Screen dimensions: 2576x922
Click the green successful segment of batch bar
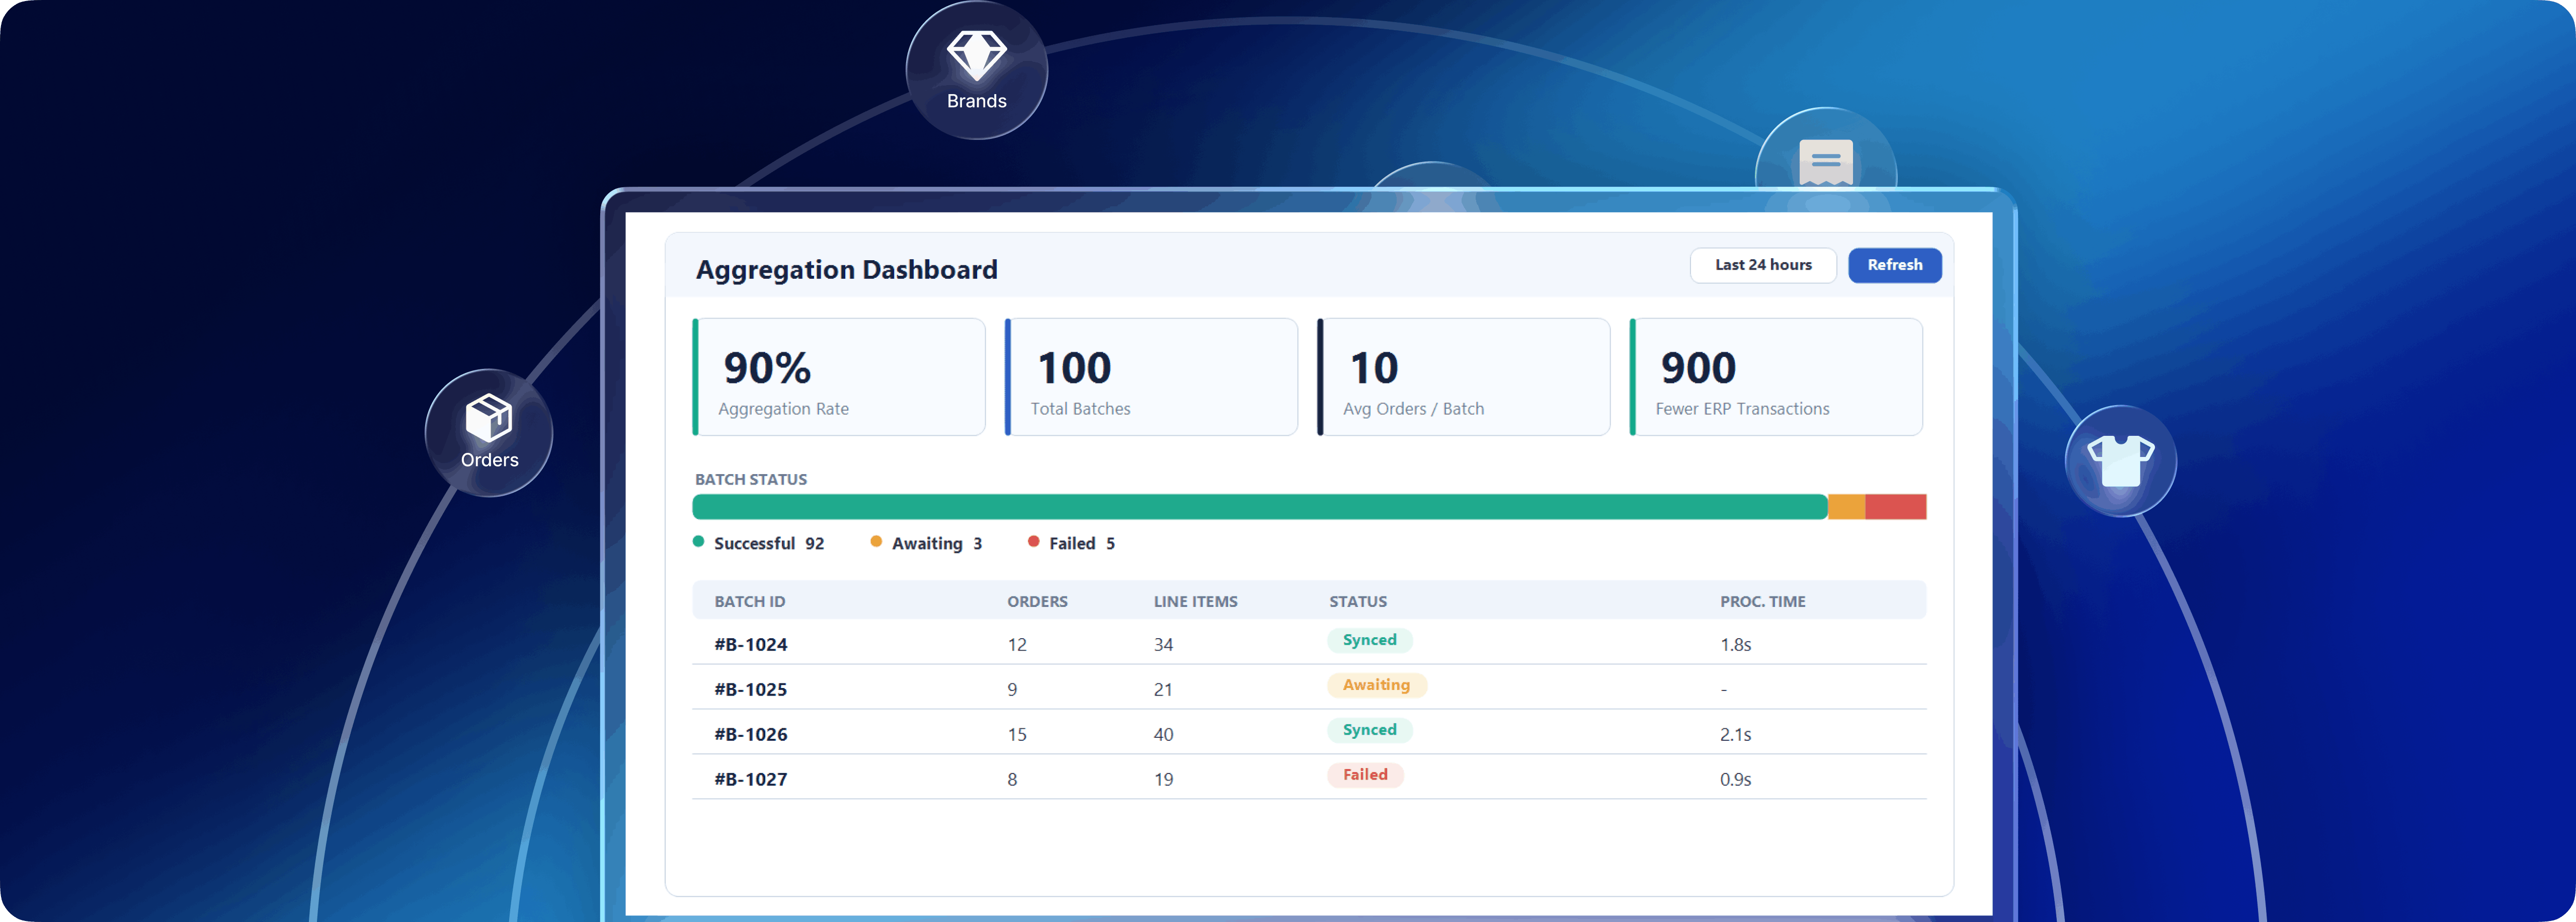[1260, 507]
